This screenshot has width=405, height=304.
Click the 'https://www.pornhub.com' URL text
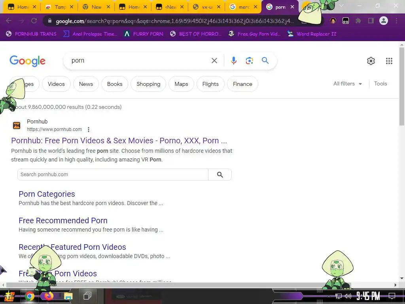point(54,129)
